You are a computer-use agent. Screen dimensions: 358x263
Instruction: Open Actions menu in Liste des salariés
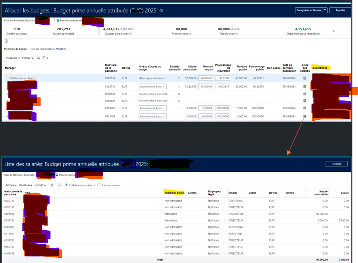(11, 185)
